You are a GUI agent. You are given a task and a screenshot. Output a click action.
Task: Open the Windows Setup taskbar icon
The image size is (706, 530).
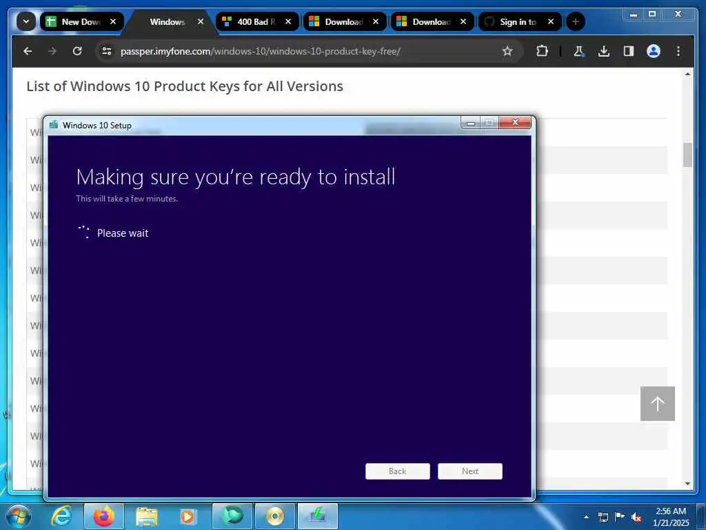click(318, 516)
